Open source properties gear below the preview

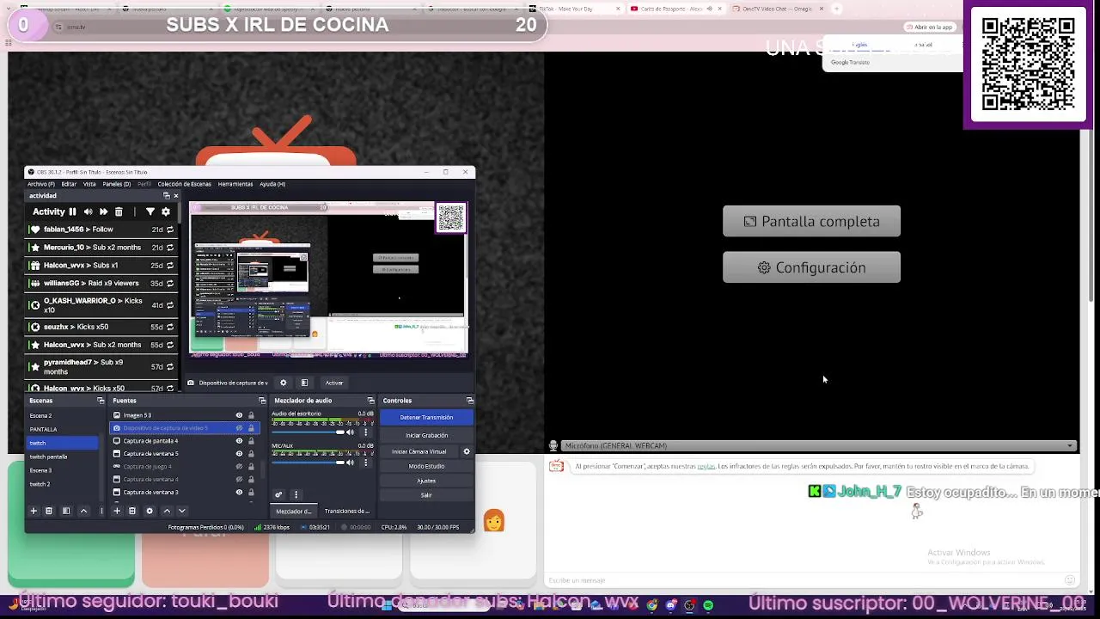(283, 383)
